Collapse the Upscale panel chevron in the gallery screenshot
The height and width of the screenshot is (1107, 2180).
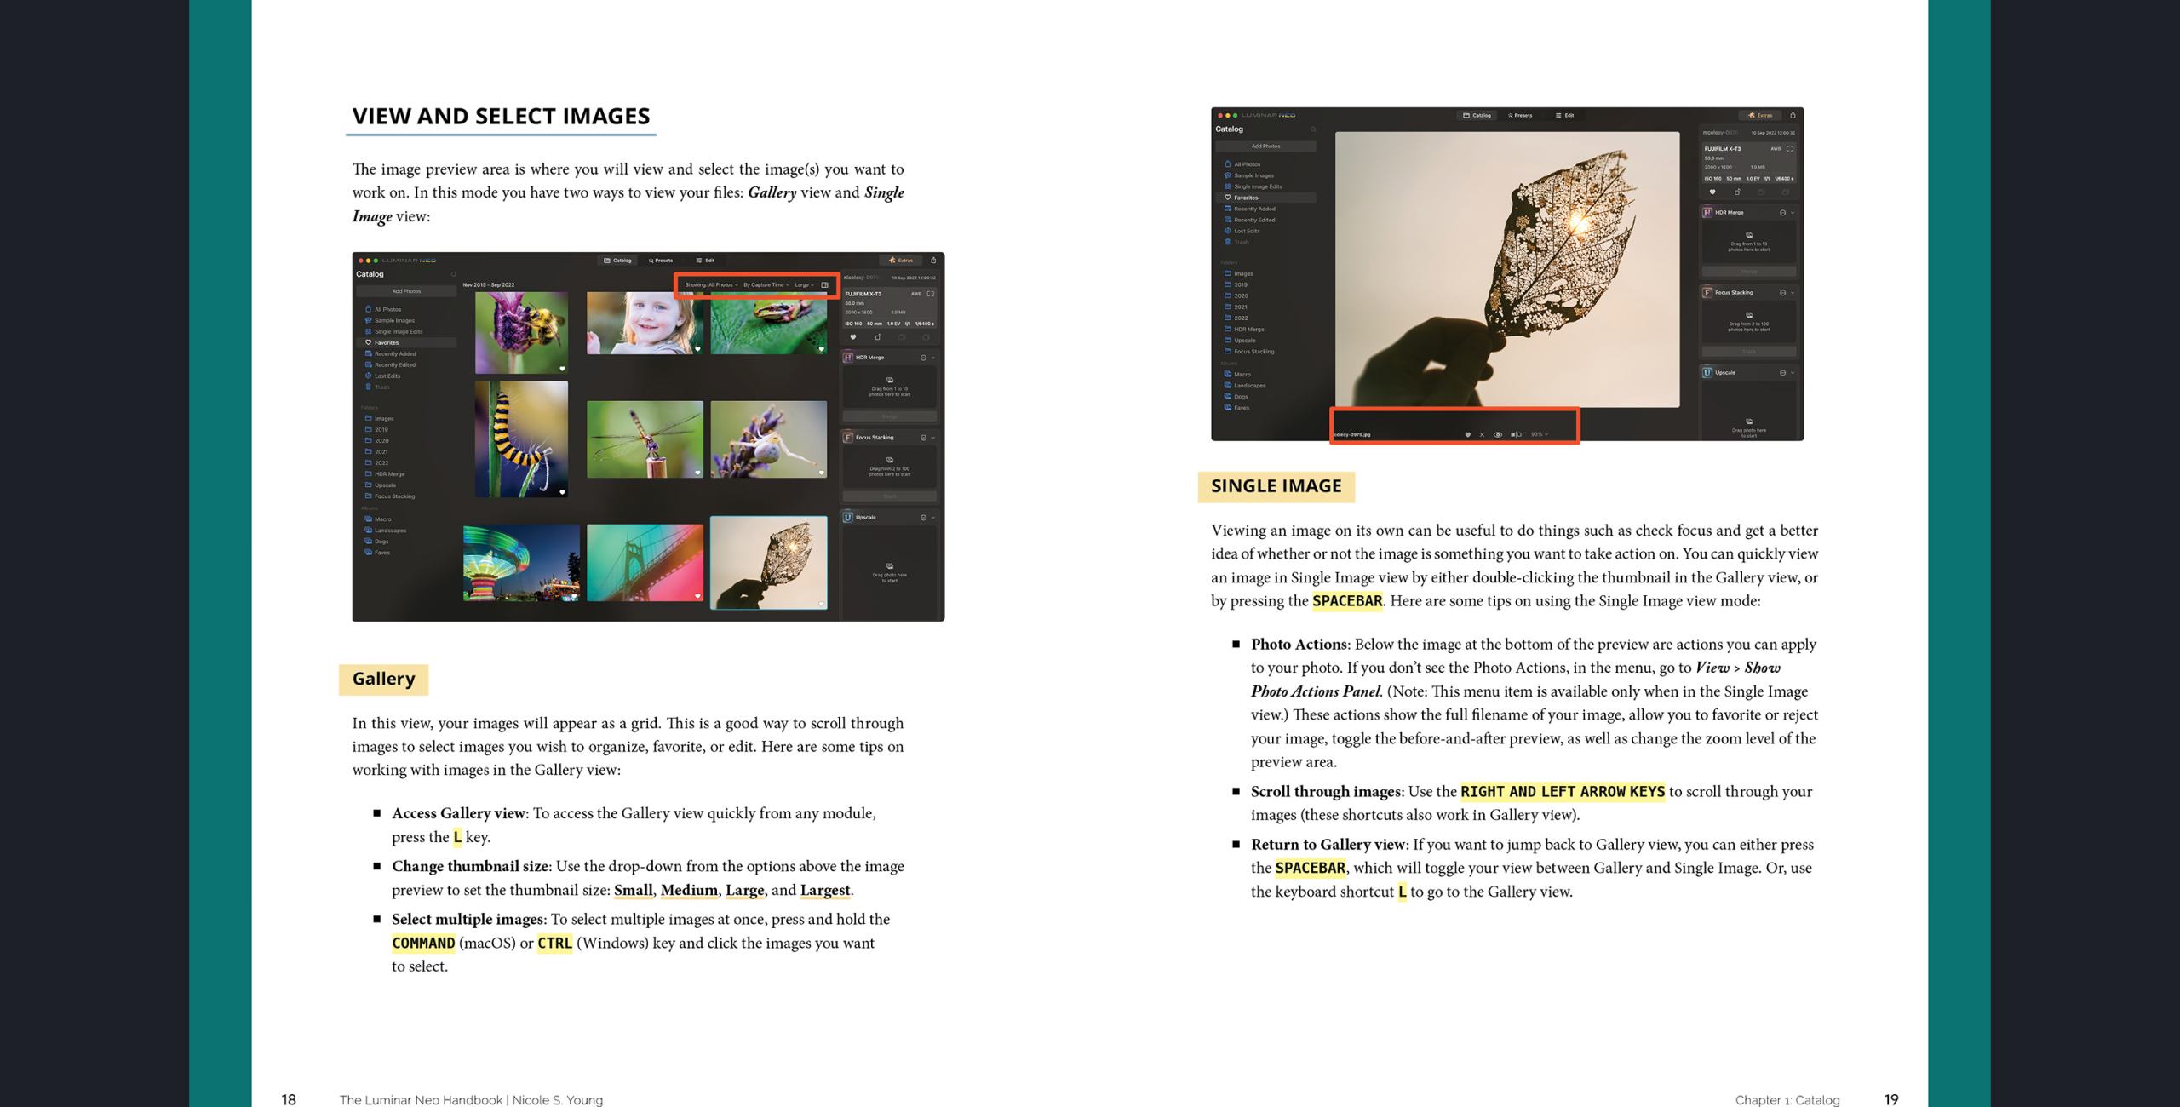click(x=933, y=518)
